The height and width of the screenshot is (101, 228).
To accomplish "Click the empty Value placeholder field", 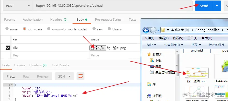I will [114, 55].
